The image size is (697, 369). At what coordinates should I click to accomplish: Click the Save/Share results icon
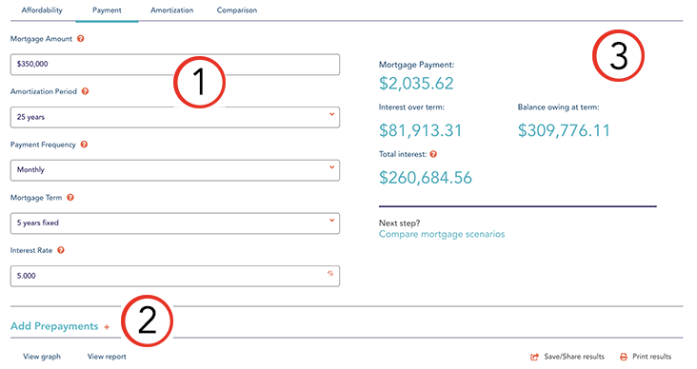click(535, 357)
